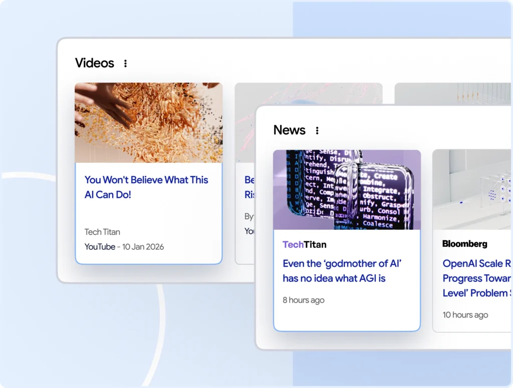This screenshot has width=513, height=388.
Task: Click 'YouTube - 10 Jan 2026' source line
Action: click(x=124, y=246)
